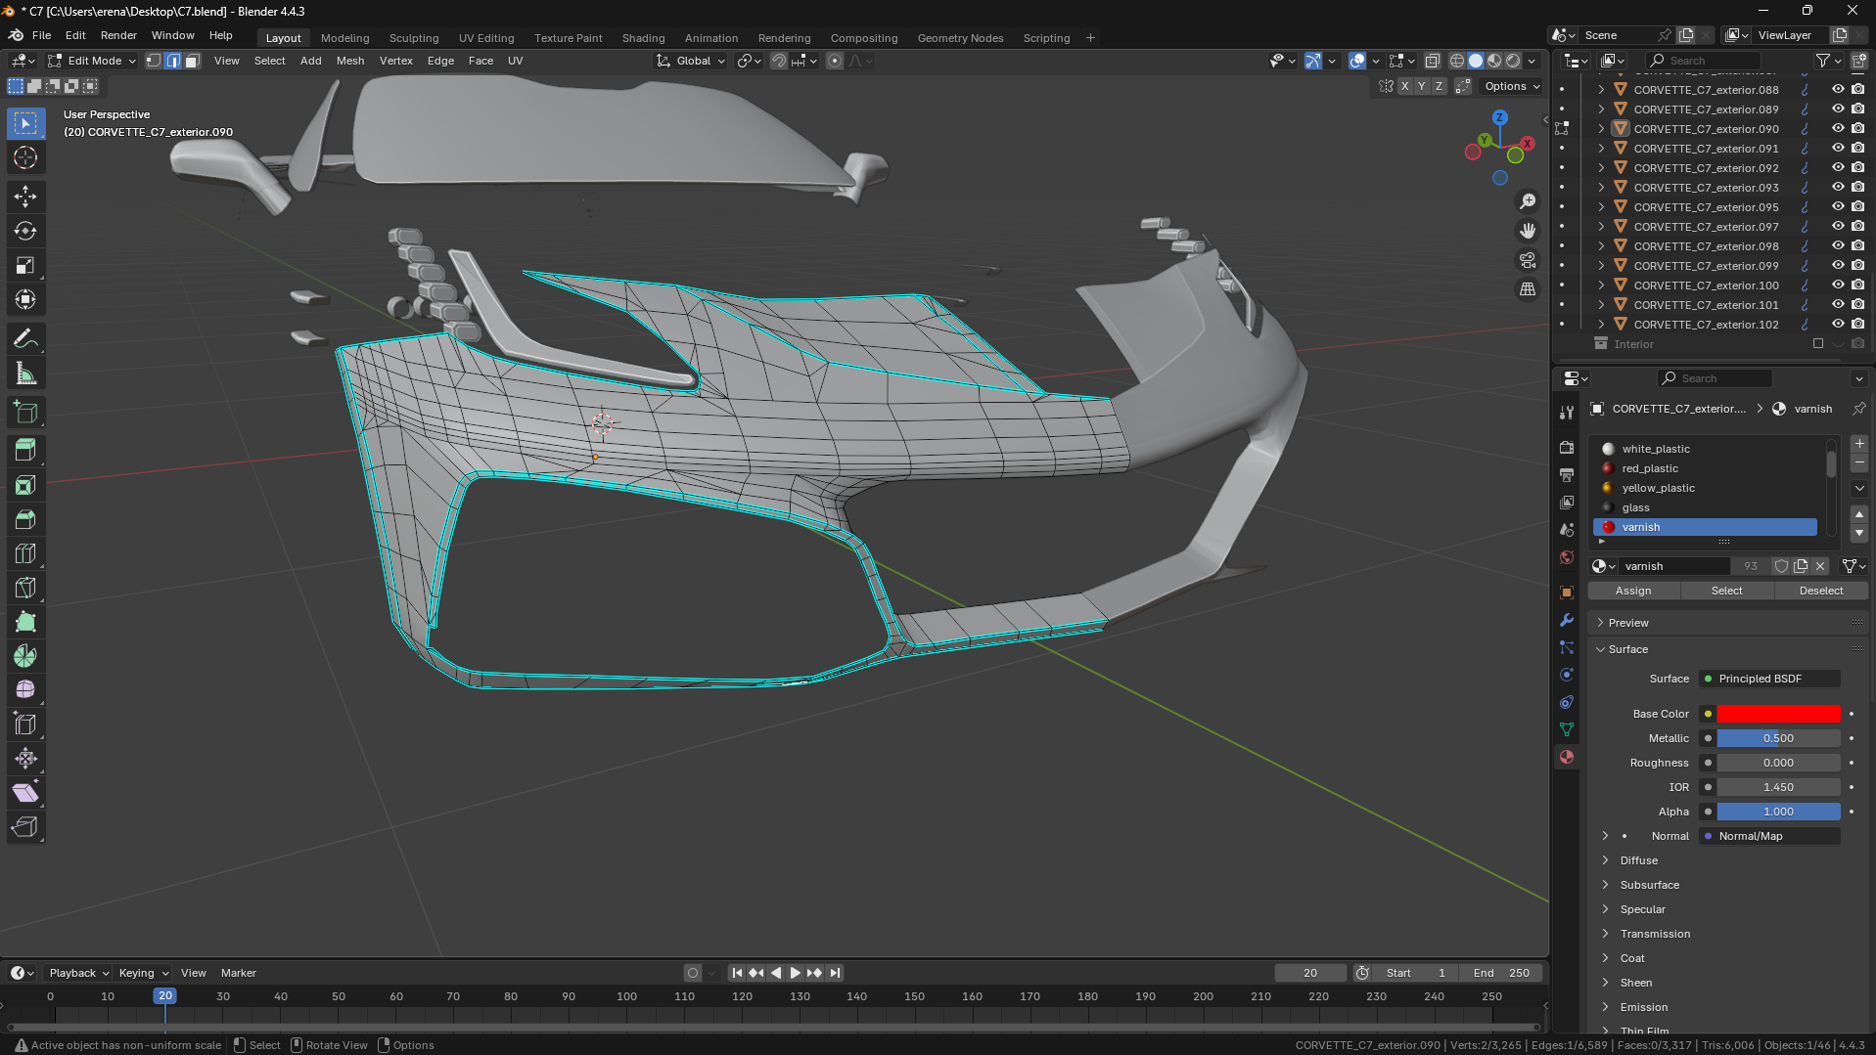
Task: Activate the Knife tool
Action: [25, 588]
